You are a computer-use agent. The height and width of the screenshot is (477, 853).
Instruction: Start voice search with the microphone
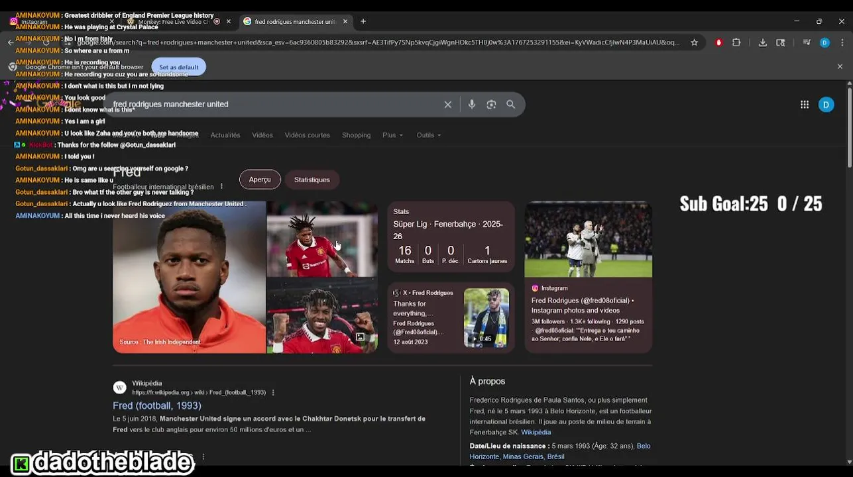472,104
